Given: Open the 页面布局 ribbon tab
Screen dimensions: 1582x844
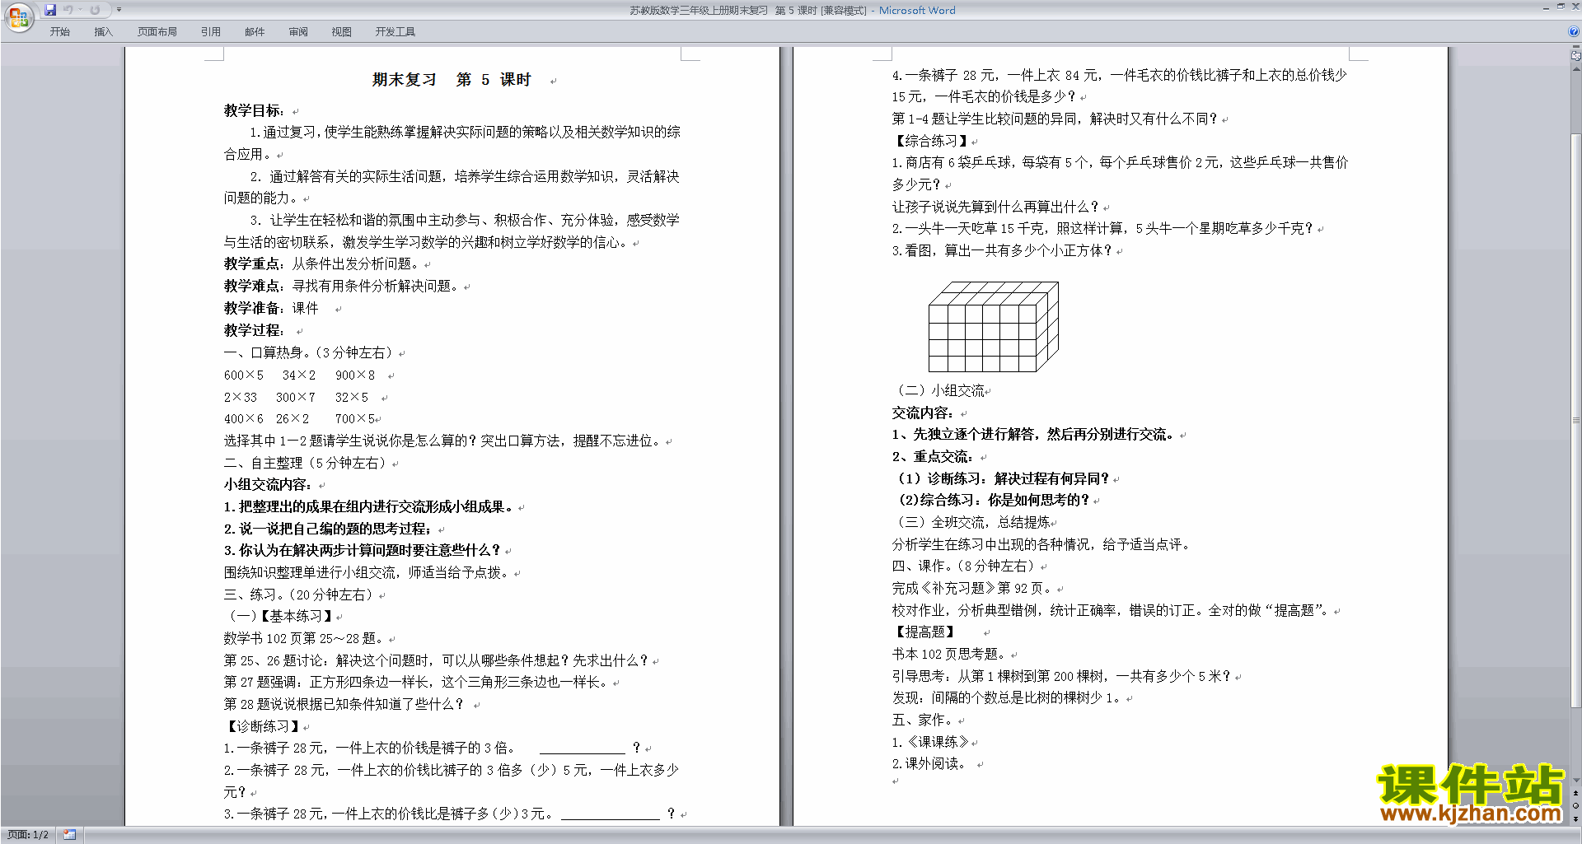Looking at the screenshot, I should (x=157, y=32).
